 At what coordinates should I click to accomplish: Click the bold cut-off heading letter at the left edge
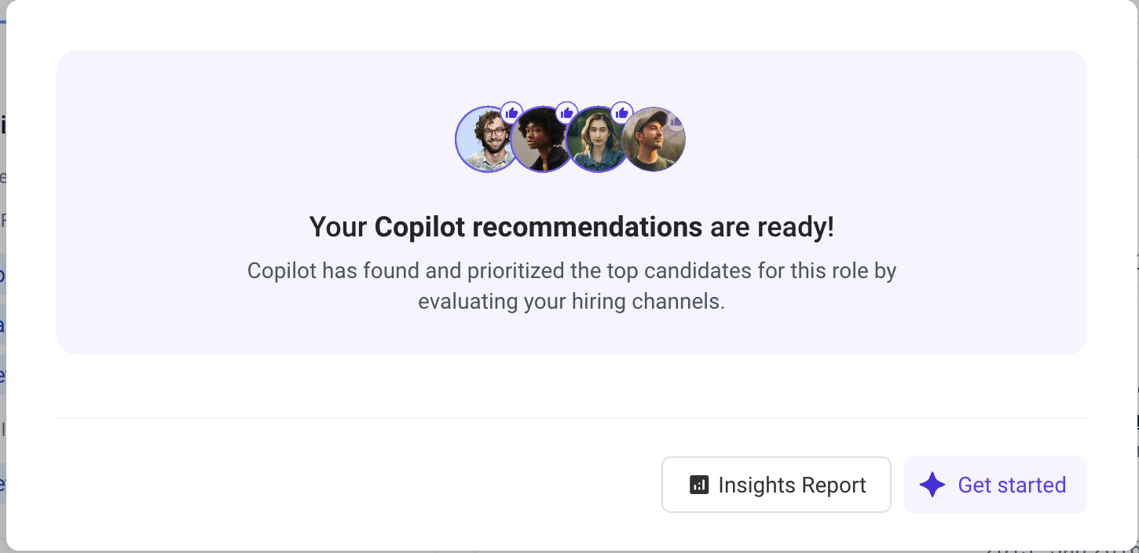pos(2,124)
